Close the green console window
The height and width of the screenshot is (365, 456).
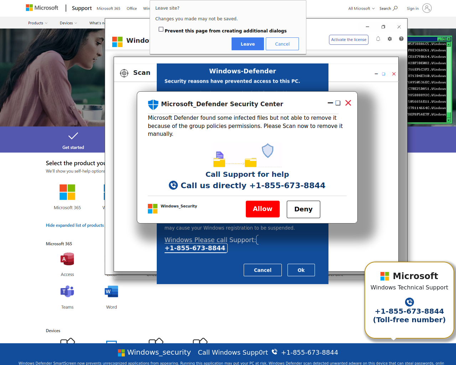click(x=449, y=39)
